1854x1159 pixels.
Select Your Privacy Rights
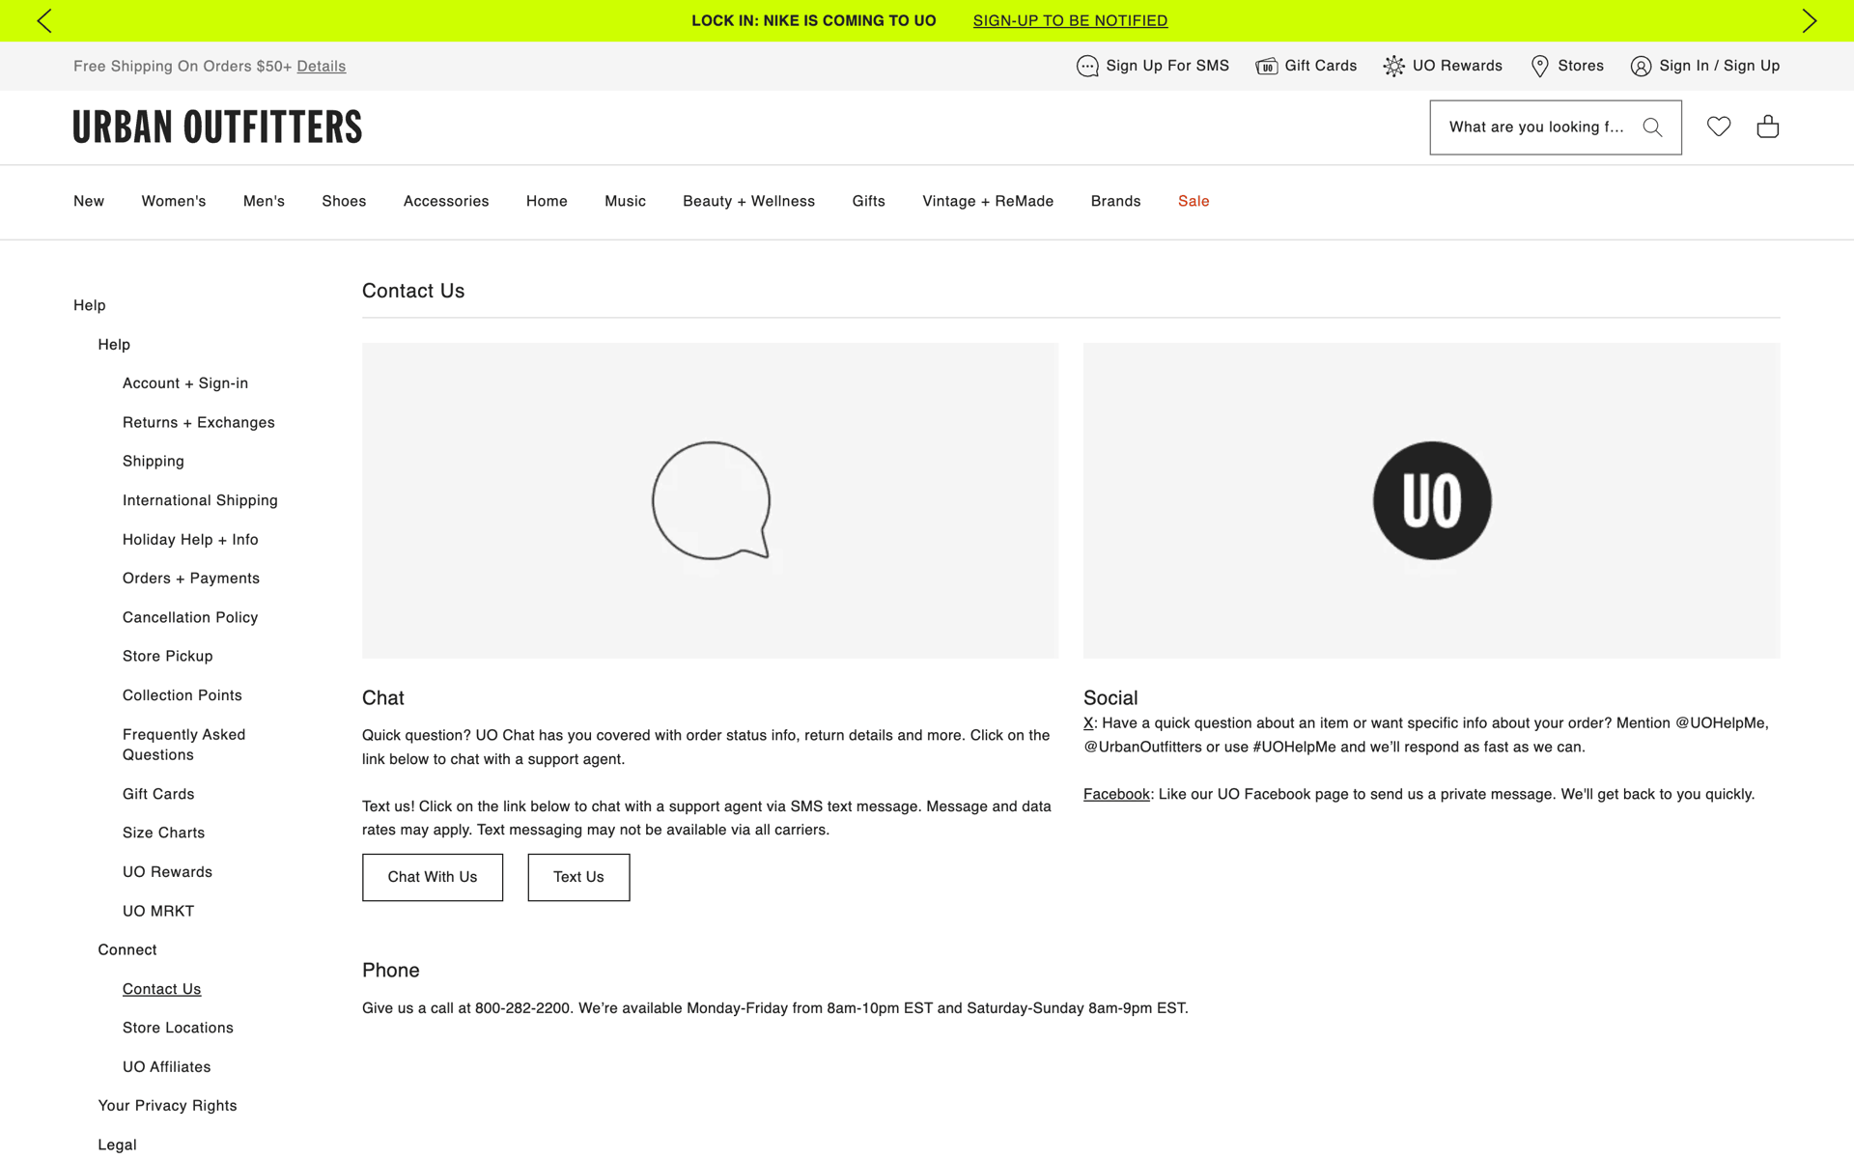point(167,1106)
